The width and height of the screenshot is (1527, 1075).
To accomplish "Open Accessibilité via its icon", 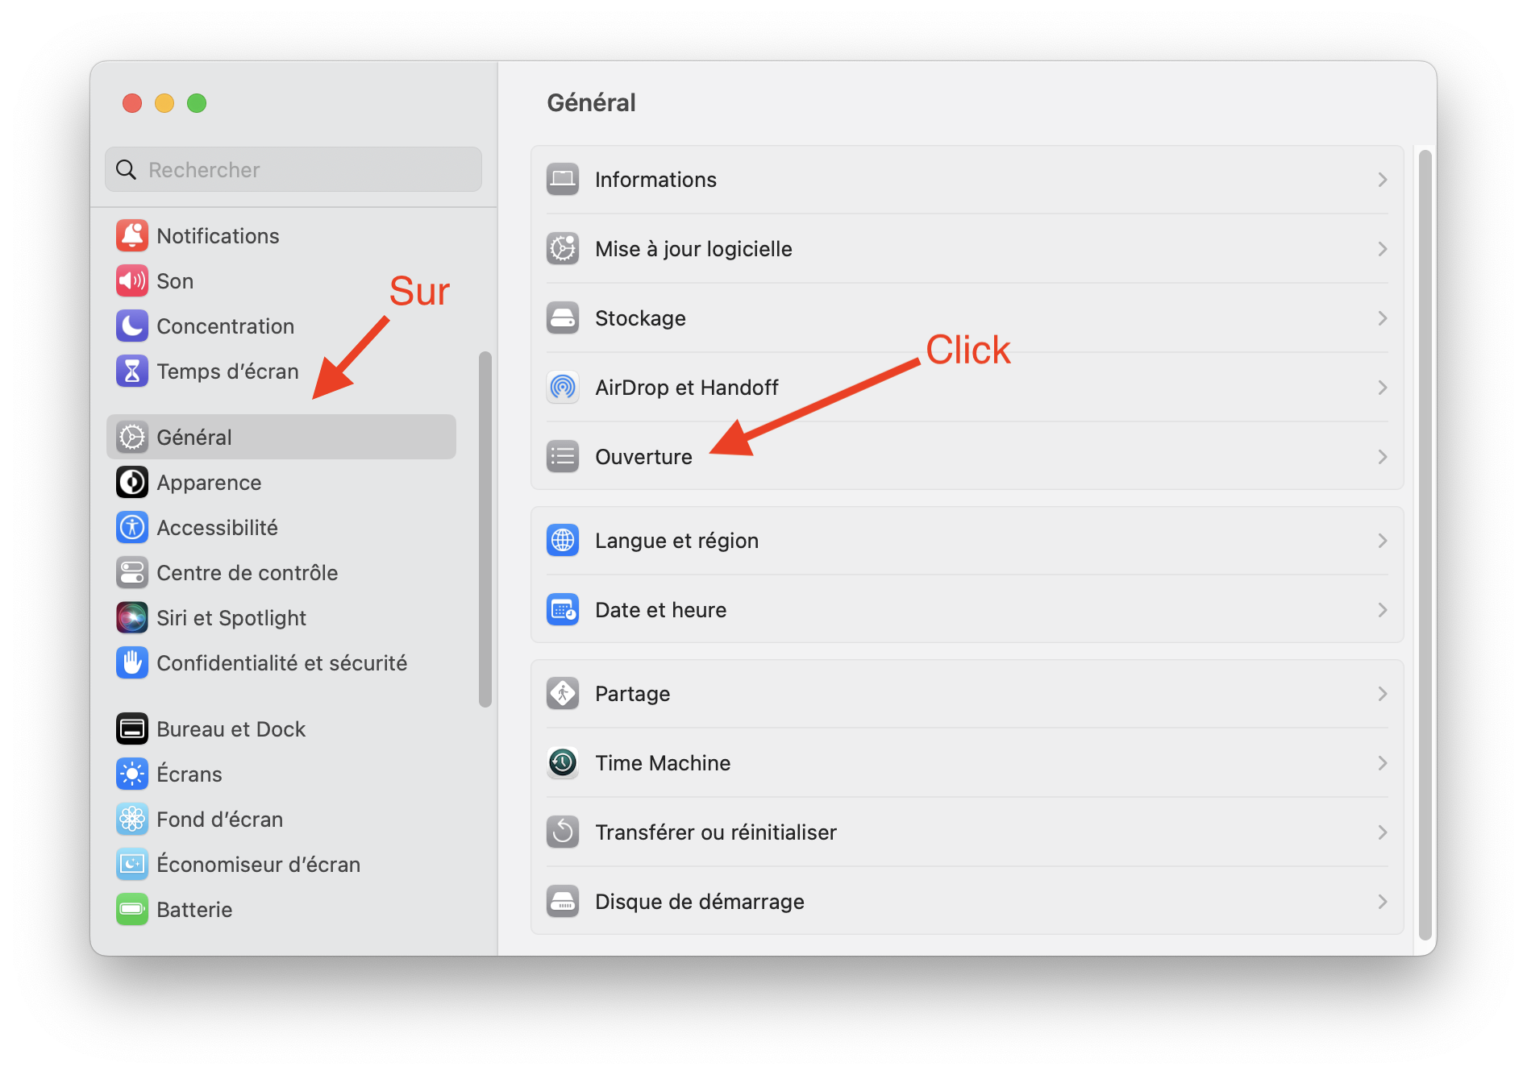I will click(132, 527).
